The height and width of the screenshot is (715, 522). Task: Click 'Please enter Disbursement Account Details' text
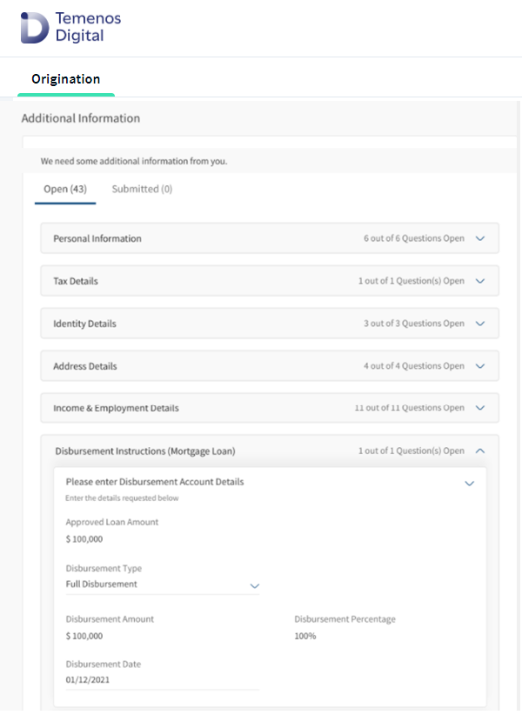[155, 482]
